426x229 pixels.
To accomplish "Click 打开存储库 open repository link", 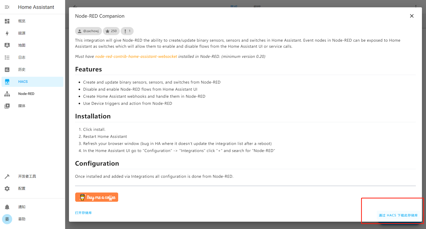I will (x=83, y=213).
